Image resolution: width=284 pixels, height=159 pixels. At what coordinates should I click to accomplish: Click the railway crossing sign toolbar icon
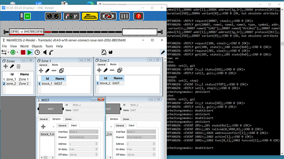coord(104,53)
